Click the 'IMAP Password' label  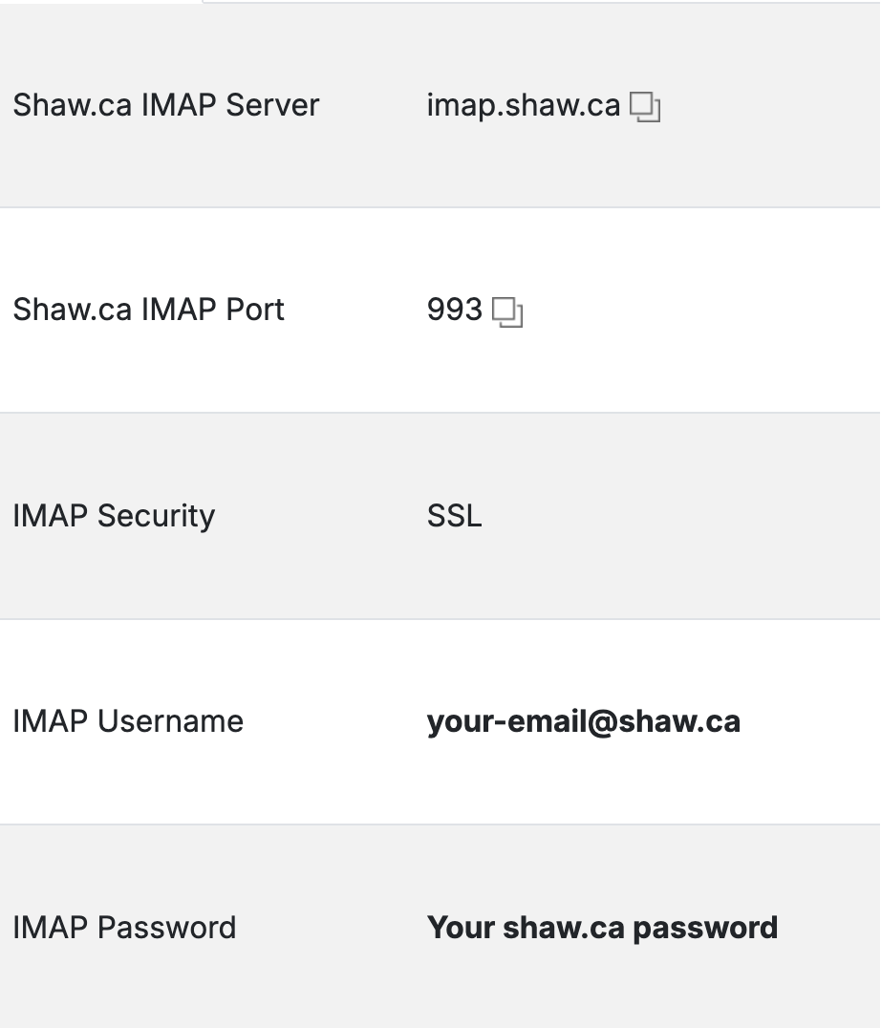coord(124,928)
